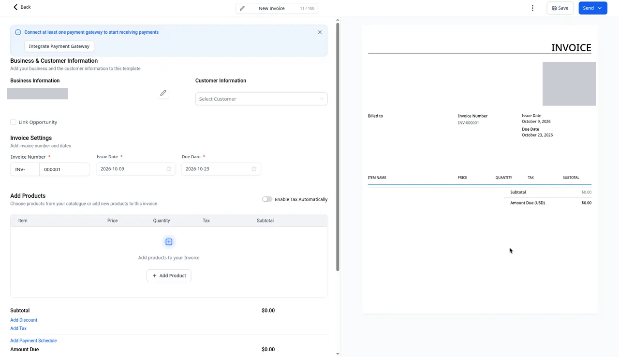Click the Billed to label in preview
The image size is (619, 357).
375,116
